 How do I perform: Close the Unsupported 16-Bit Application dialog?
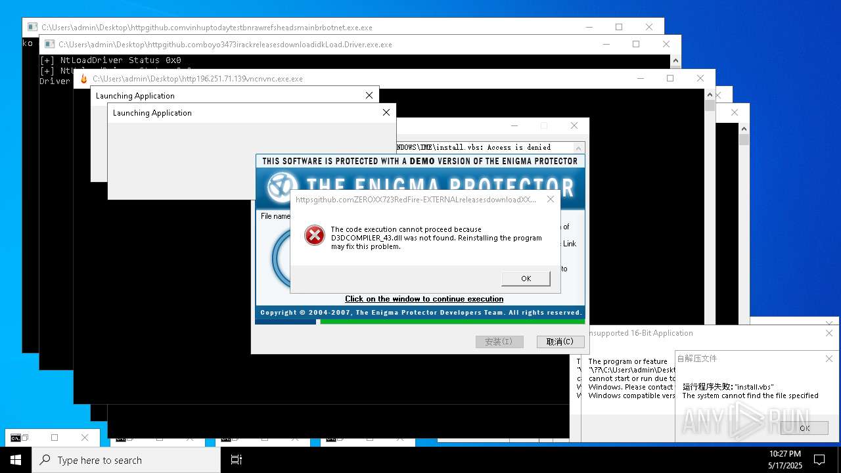(829, 333)
